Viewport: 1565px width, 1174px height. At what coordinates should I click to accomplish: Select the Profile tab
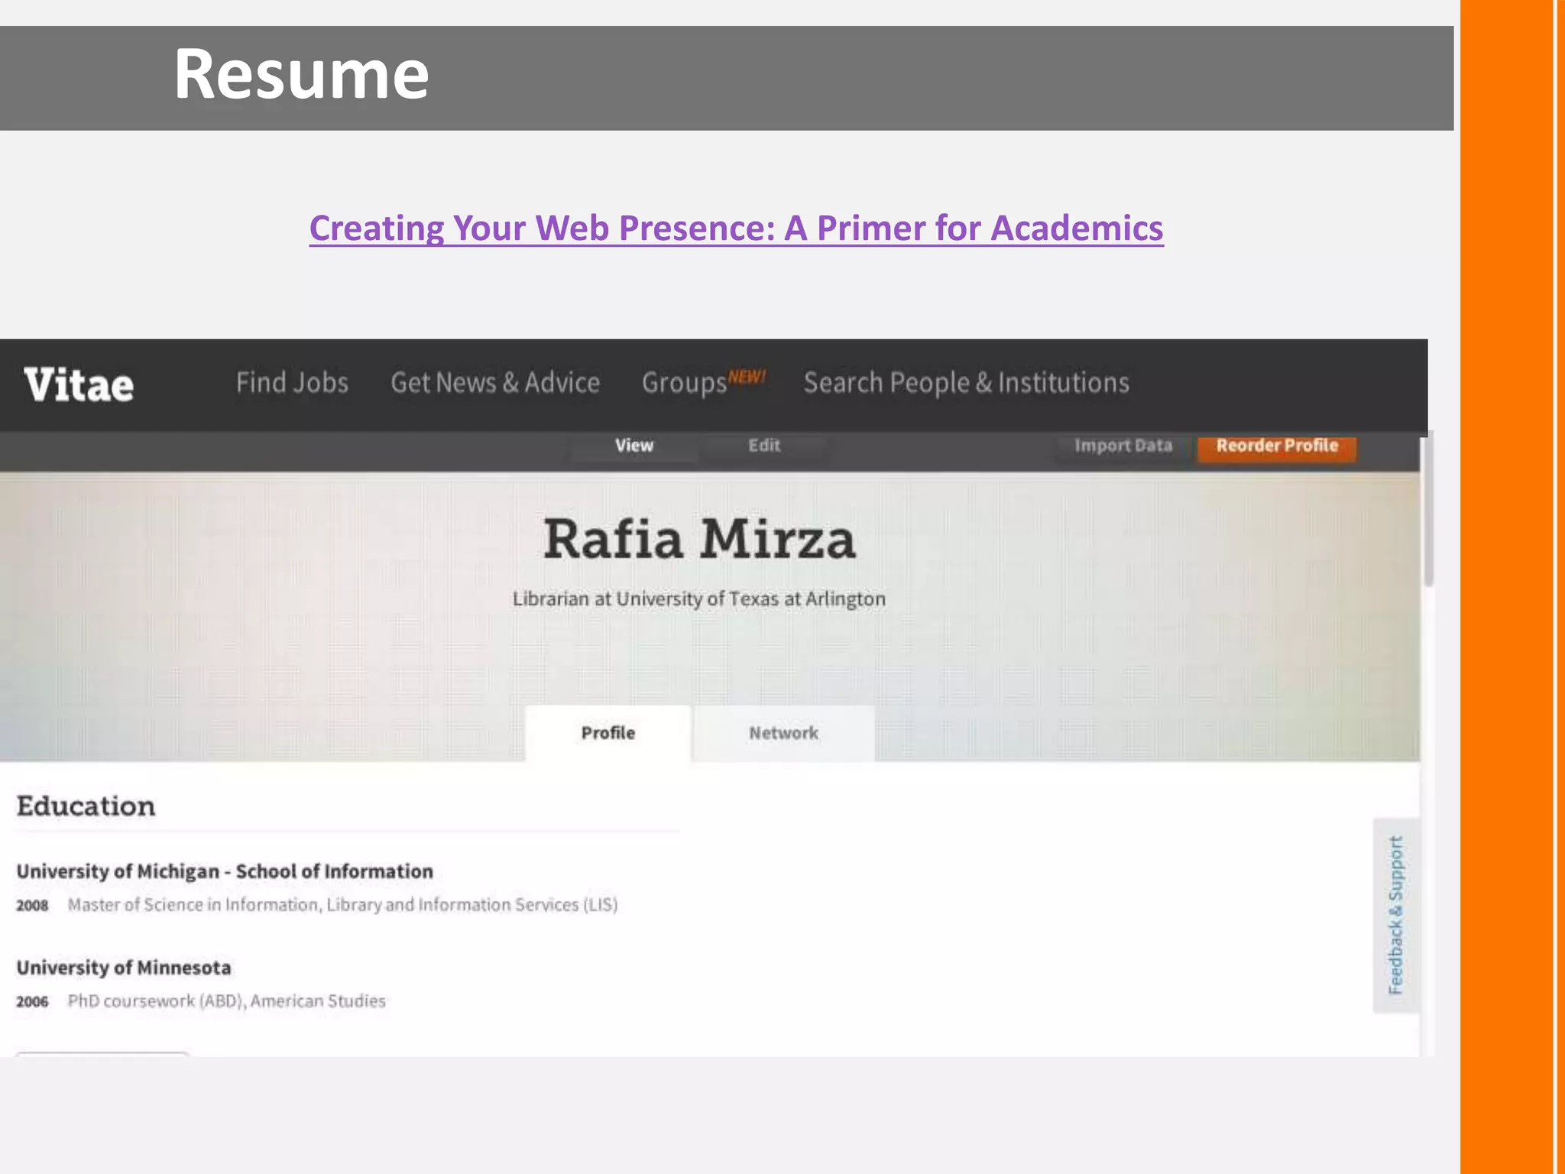click(x=608, y=733)
